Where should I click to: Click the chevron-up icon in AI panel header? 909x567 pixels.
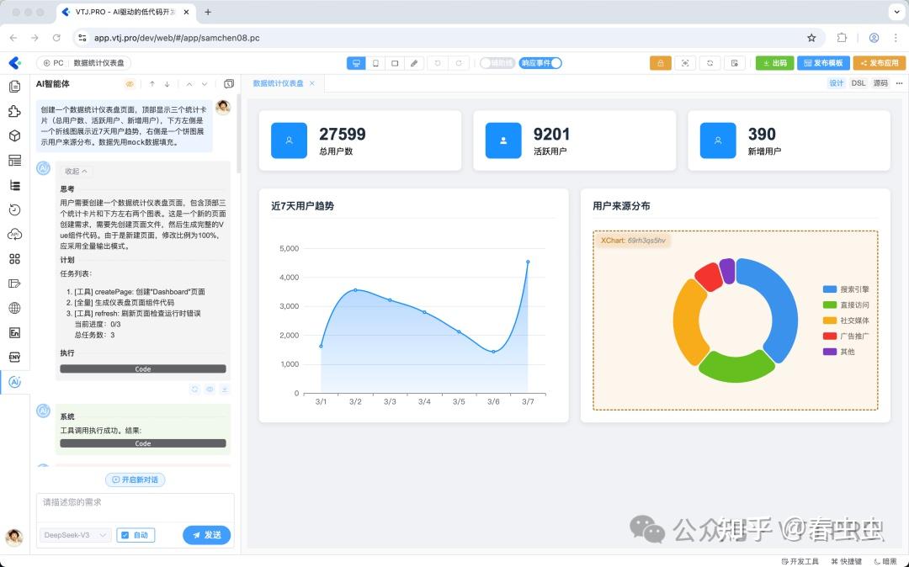click(x=189, y=84)
